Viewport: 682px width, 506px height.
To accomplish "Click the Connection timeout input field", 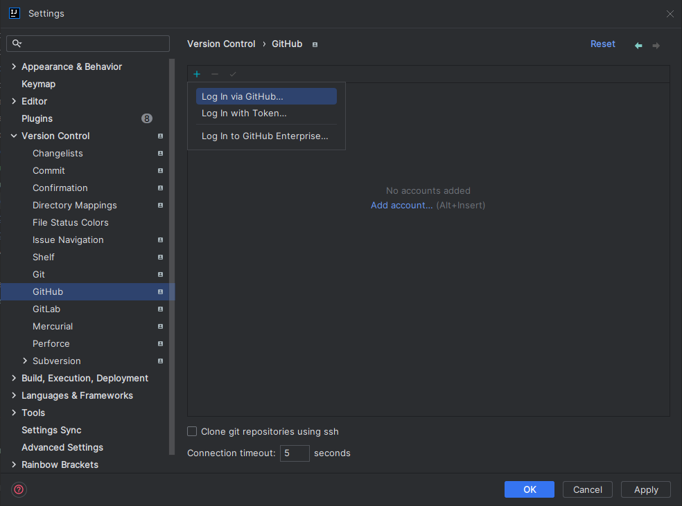I will point(295,453).
